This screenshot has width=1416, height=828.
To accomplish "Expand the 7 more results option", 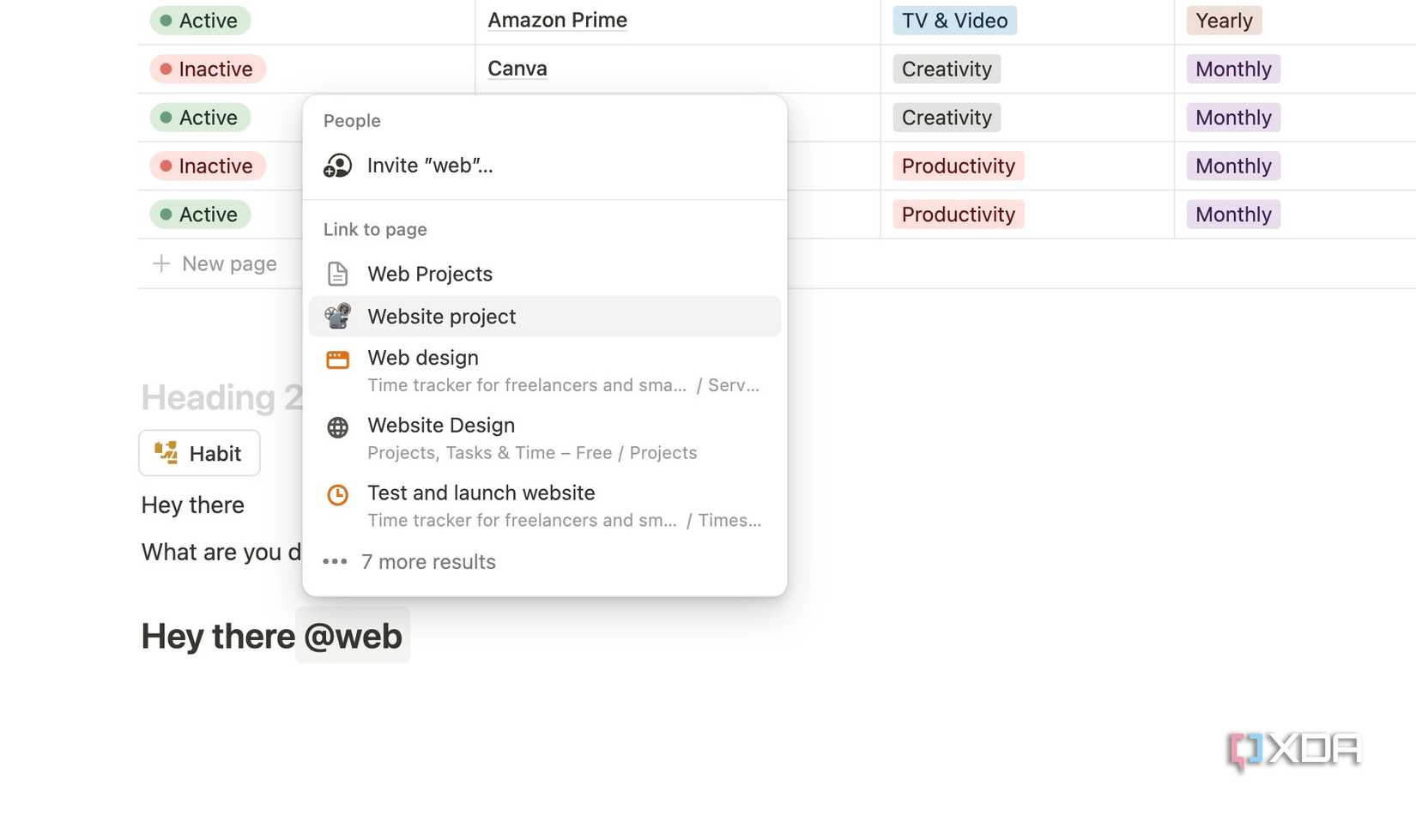I will click(x=428, y=561).
